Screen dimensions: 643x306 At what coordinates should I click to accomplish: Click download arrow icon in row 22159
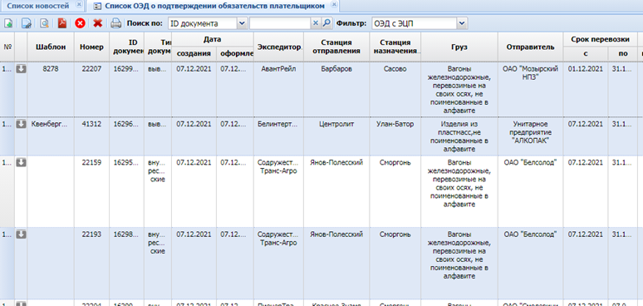point(21,162)
